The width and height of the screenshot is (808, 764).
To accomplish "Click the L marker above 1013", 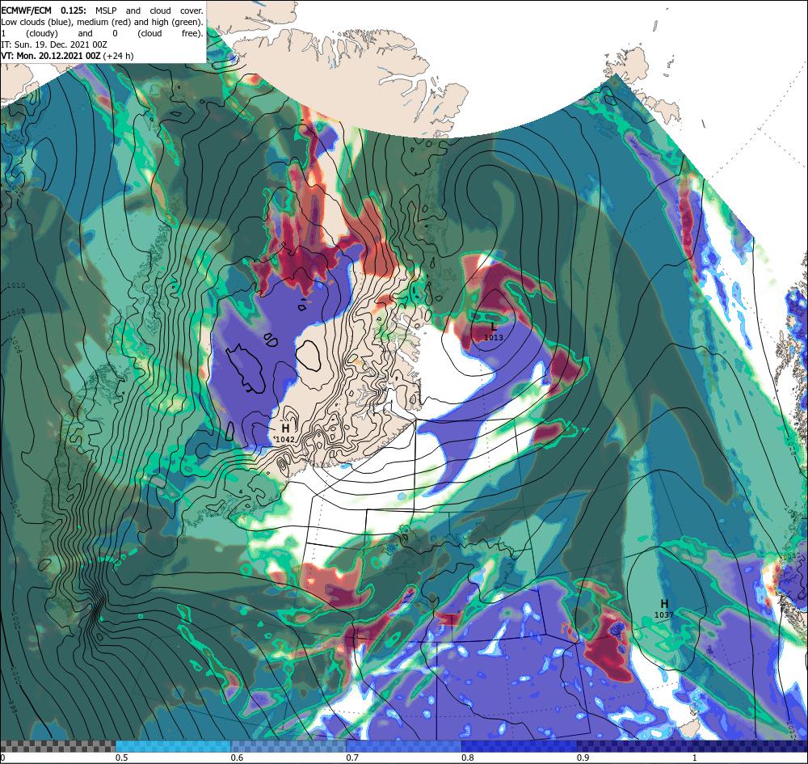I will coord(494,327).
